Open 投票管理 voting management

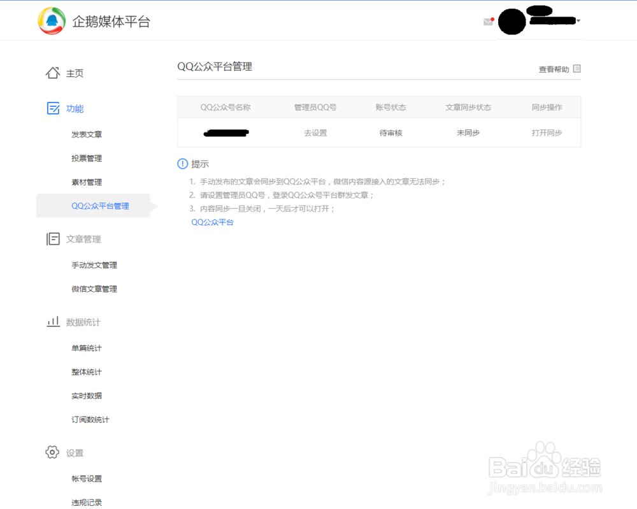(x=86, y=158)
